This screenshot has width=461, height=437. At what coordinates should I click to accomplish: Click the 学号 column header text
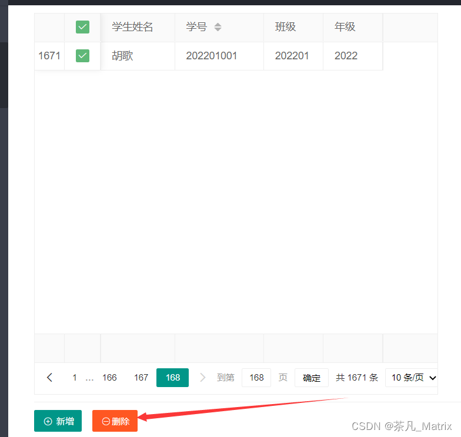[196, 27]
